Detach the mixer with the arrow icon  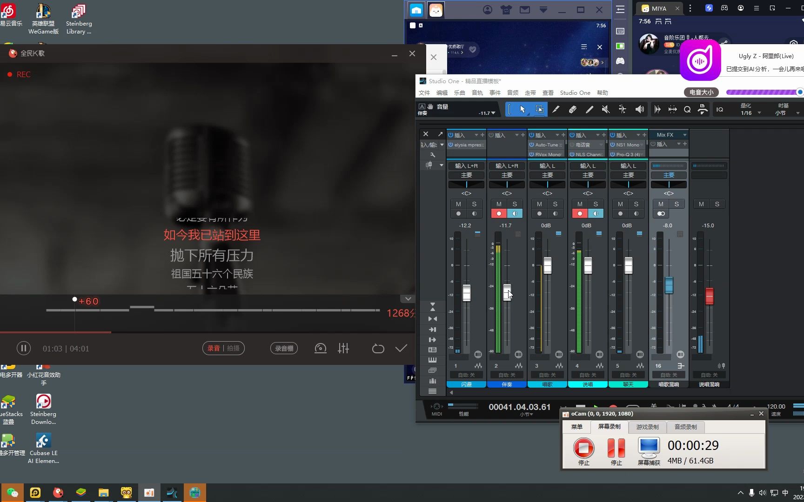point(440,134)
